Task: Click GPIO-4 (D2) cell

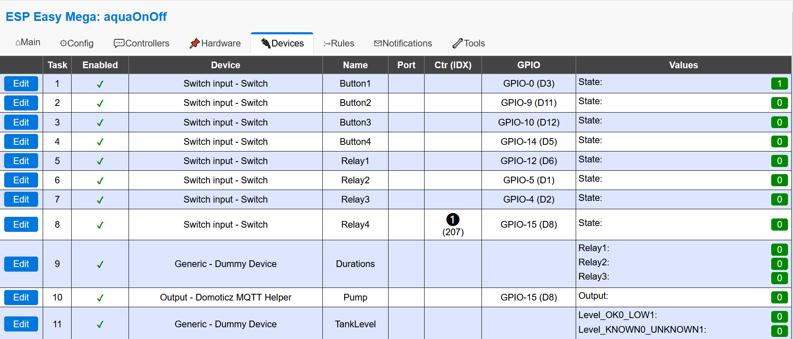Action: click(529, 199)
